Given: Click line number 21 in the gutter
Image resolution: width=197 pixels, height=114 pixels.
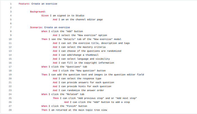Looking at the screenshot, I should (x=10, y=82).
